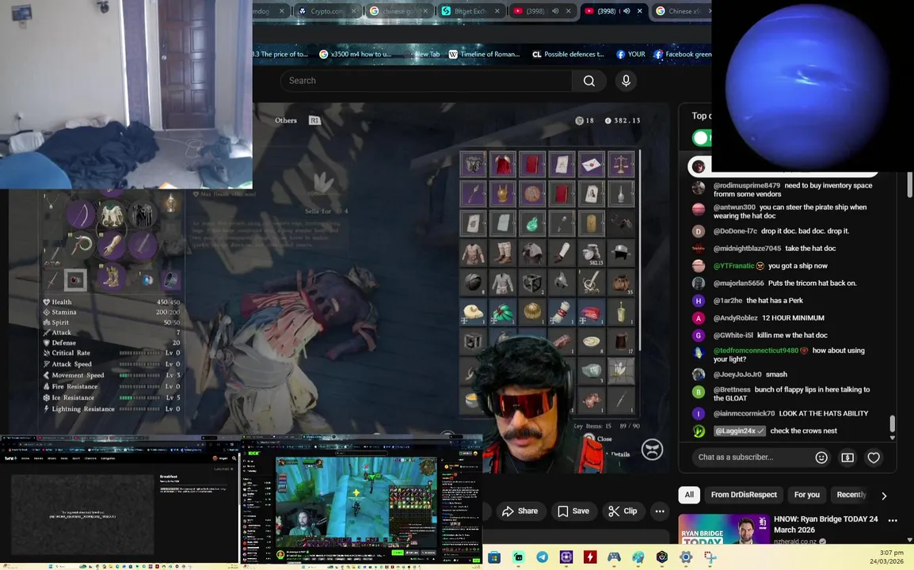The image size is (914, 570).
Task: Open the Settings gear on taskbar
Action: click(686, 557)
